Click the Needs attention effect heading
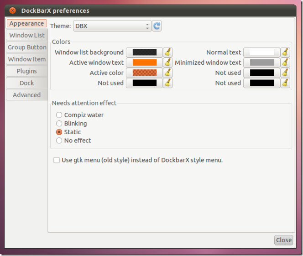The width and height of the screenshot is (303, 256). click(84, 103)
